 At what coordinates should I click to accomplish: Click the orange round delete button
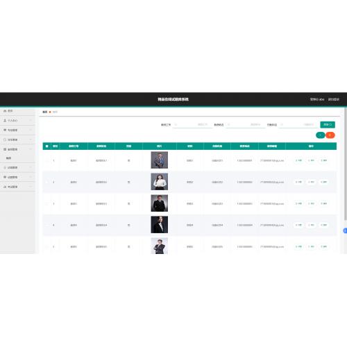tap(330, 135)
